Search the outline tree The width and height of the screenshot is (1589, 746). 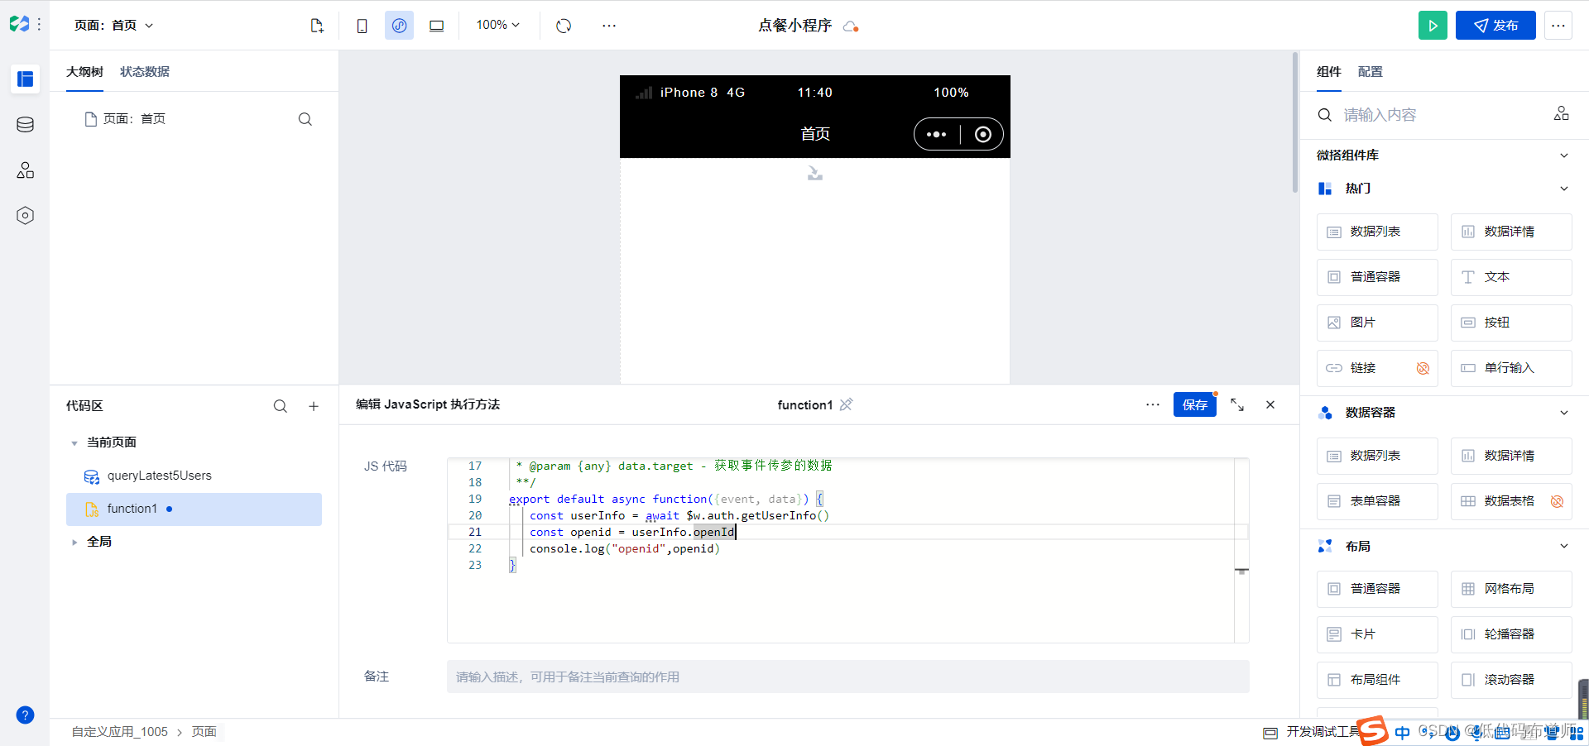[305, 119]
